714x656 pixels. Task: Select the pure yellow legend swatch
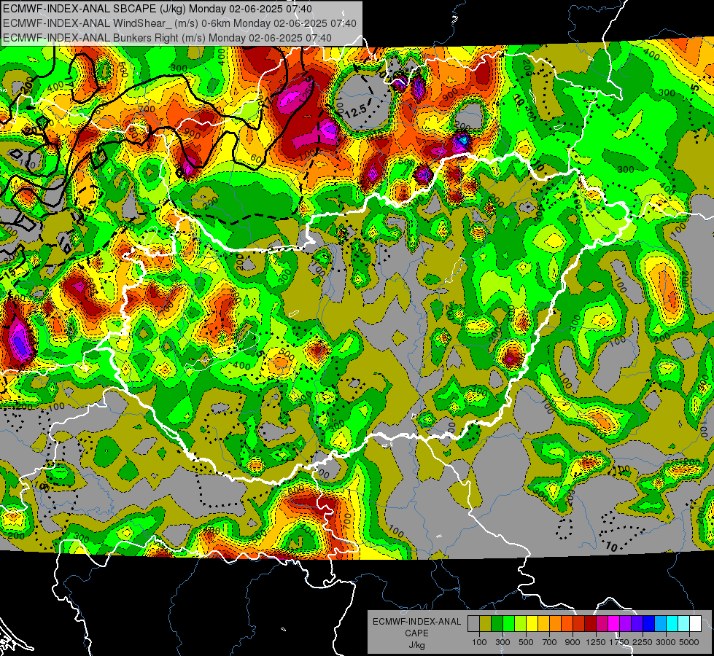click(x=532, y=624)
